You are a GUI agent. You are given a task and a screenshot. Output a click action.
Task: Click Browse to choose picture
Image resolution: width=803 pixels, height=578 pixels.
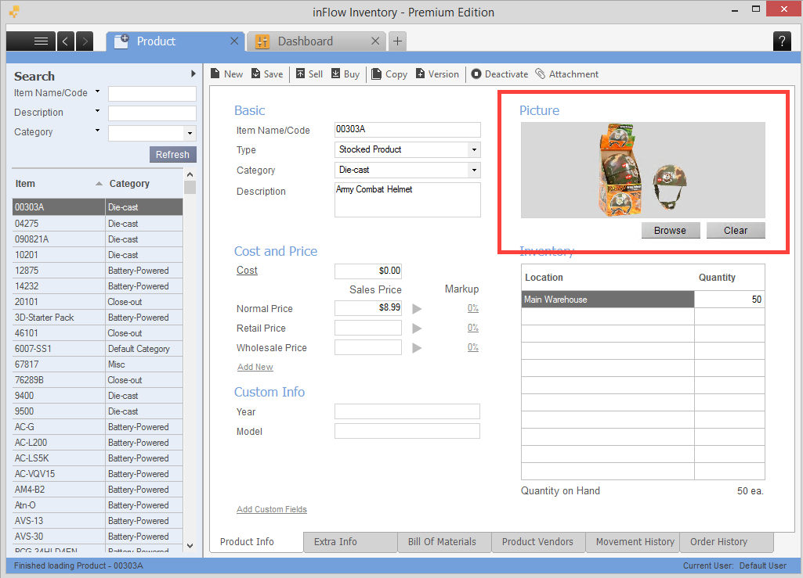click(x=671, y=230)
